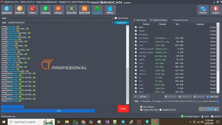The height and width of the screenshot is (125, 222).
Task: Switch to Advanced Services tab
Action: (179, 20)
